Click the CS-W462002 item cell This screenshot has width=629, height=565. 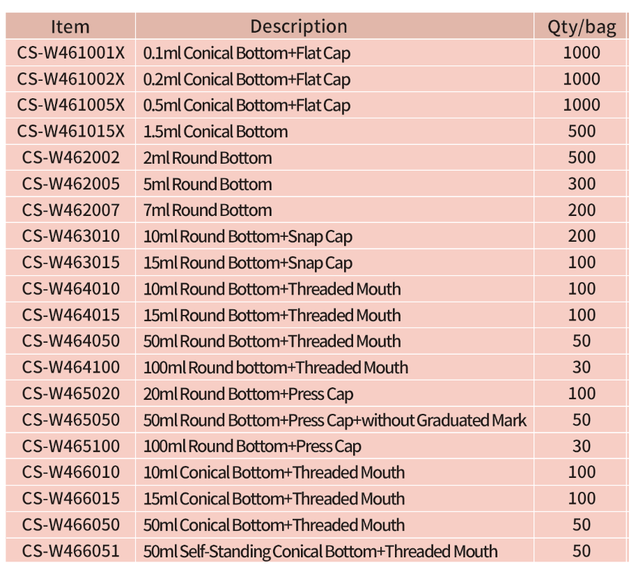70,158
